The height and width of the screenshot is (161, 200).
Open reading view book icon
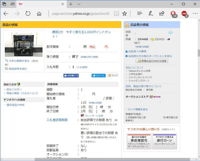click(x=116, y=14)
